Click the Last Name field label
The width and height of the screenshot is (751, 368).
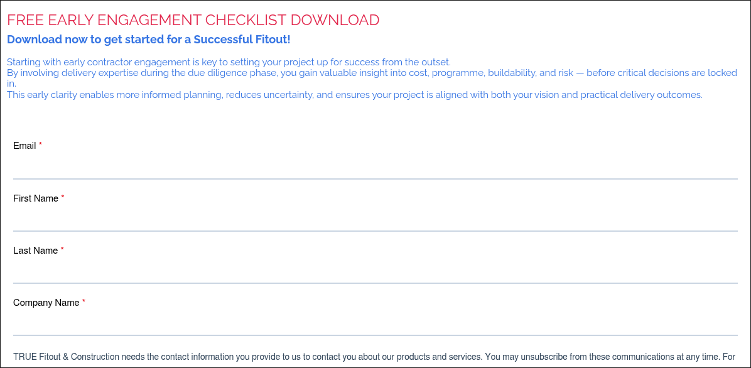click(x=35, y=250)
